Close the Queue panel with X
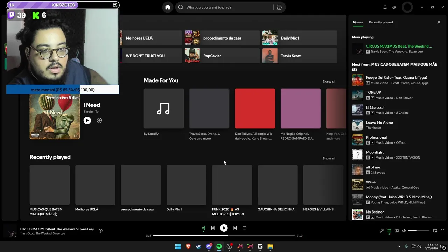The height and width of the screenshot is (252, 448). coord(439,22)
